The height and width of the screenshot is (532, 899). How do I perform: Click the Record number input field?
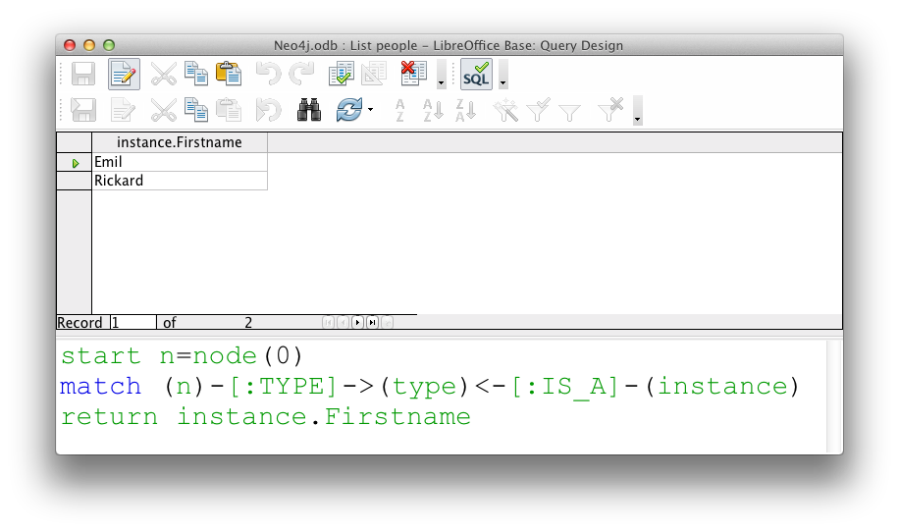[133, 322]
